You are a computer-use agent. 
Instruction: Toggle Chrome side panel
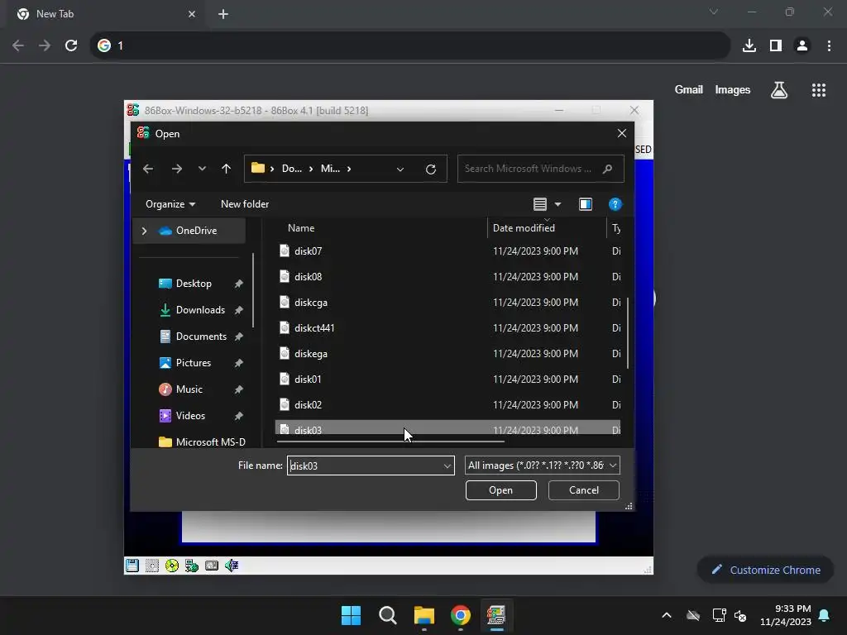click(776, 45)
